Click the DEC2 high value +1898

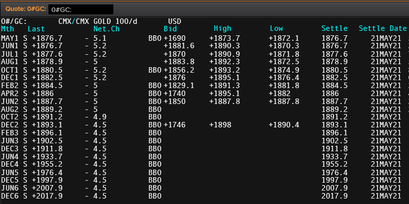coord(220,124)
